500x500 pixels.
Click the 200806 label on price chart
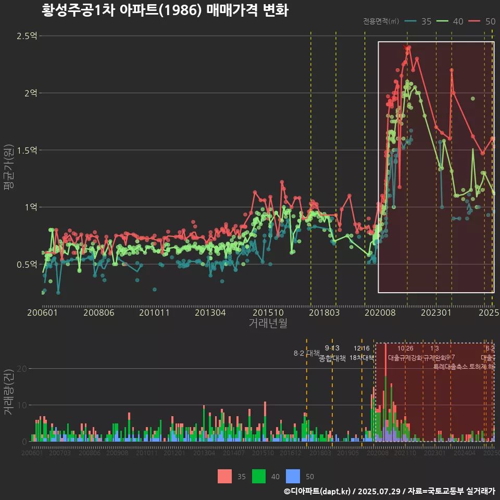[99, 312]
